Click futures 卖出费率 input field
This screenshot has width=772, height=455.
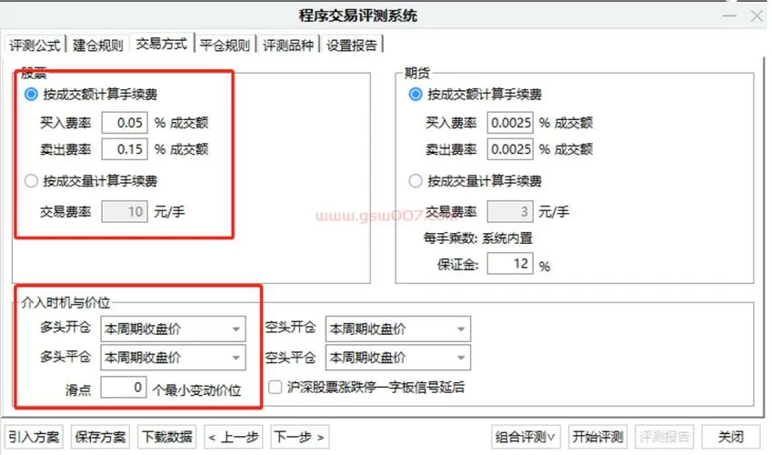510,149
